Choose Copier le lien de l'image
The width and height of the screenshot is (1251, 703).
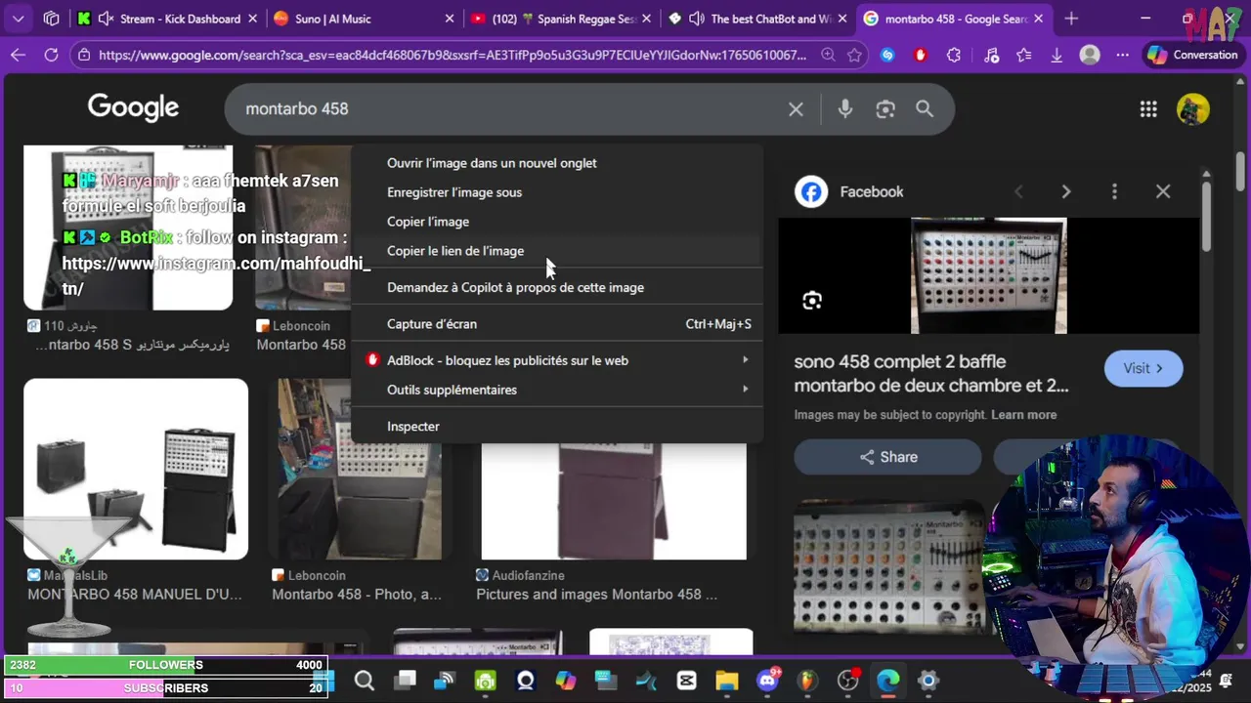(x=557, y=251)
